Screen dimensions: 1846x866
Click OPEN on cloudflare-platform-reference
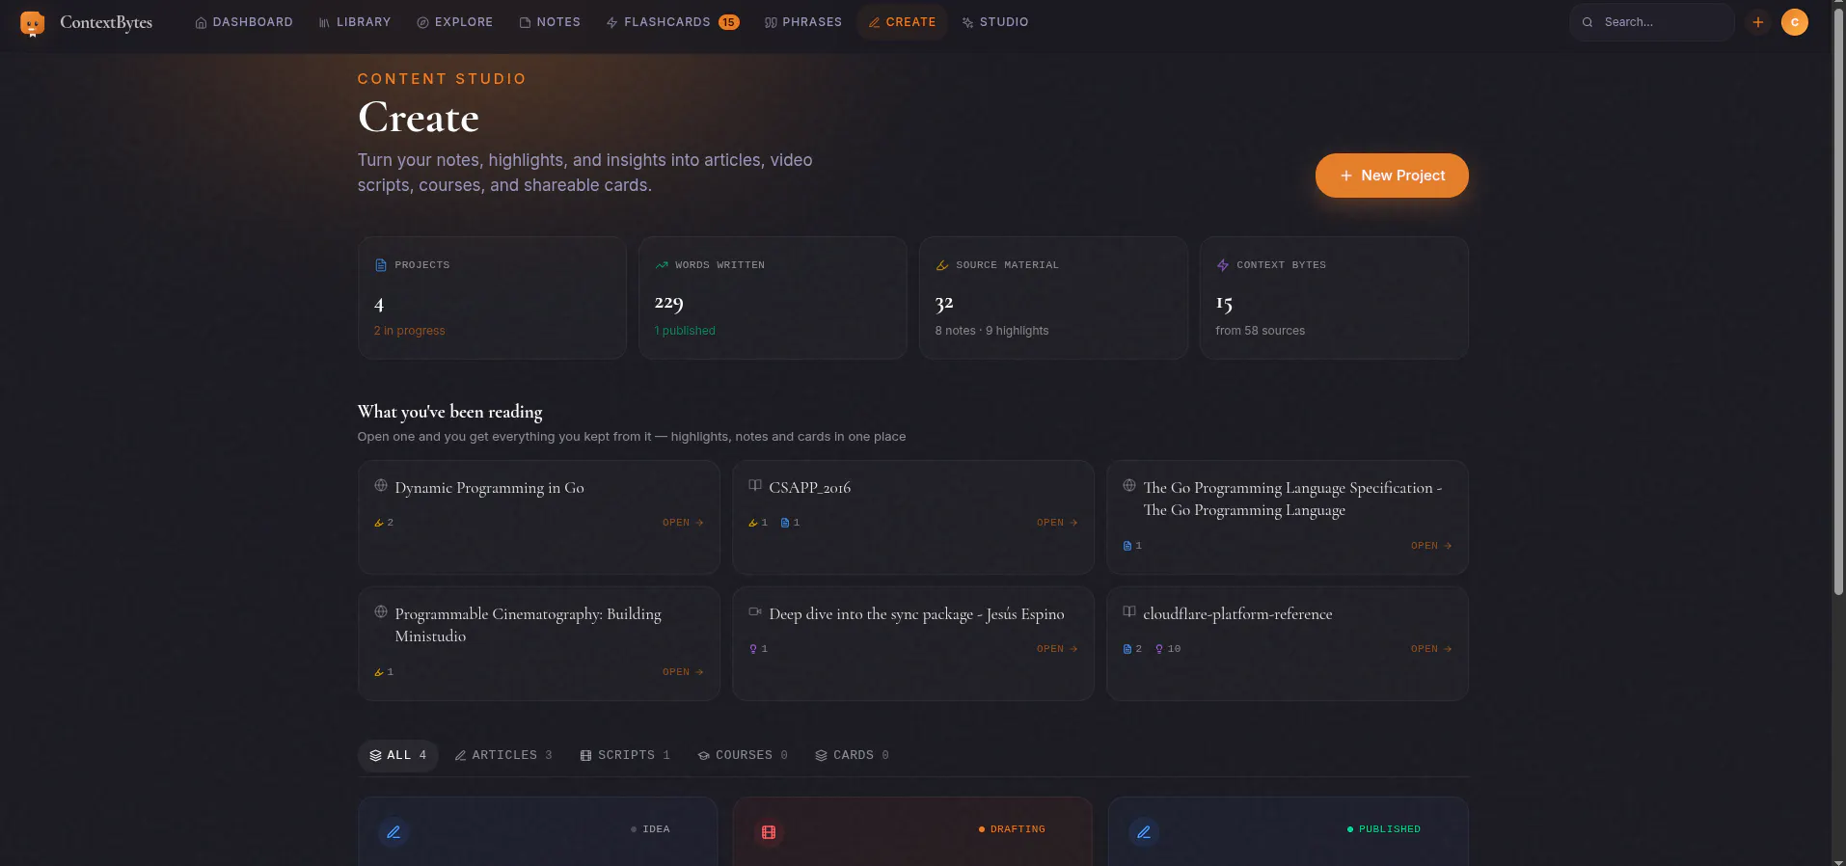tap(1431, 649)
